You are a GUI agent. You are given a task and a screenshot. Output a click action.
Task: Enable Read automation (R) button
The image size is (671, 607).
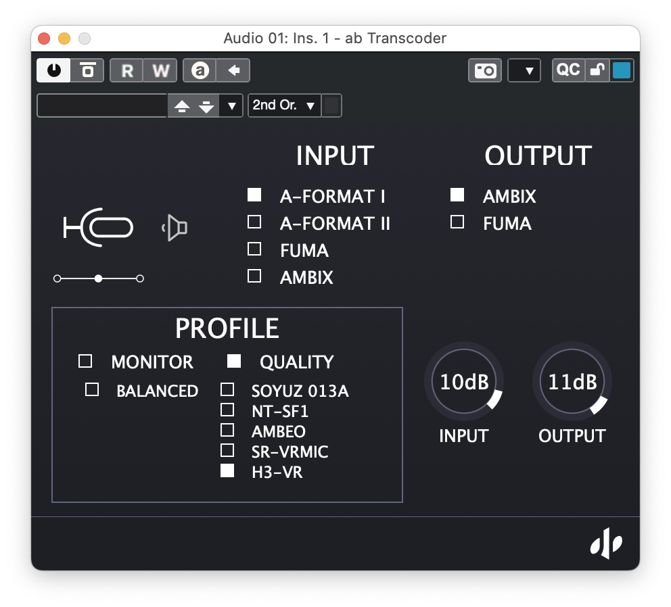tap(126, 70)
